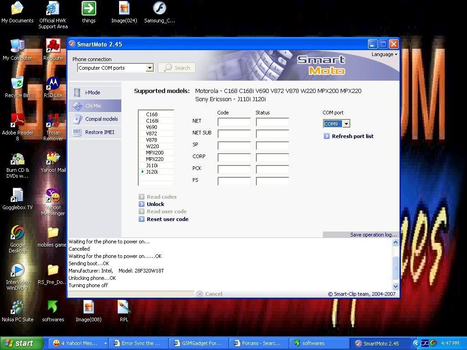Screen dimensions: 467x350
Task: Click the Reset user code arrow icon
Action: 141,219
